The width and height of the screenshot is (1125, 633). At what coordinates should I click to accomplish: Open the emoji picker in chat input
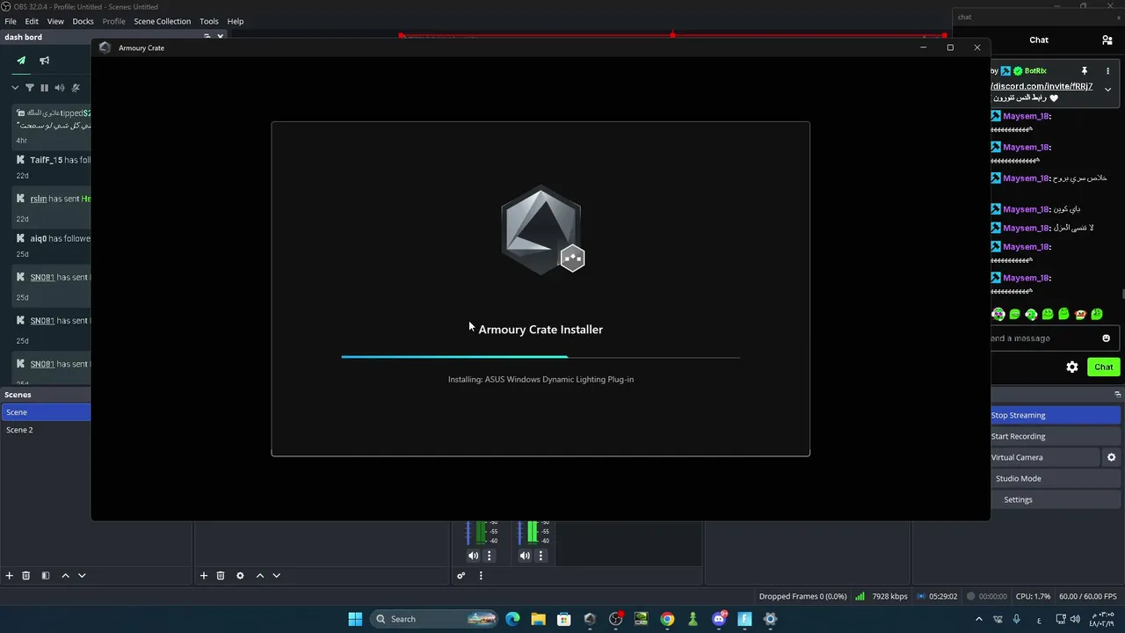pos(1107,338)
